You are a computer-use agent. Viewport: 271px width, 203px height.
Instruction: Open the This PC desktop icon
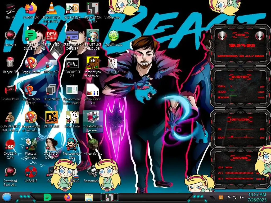10,11
